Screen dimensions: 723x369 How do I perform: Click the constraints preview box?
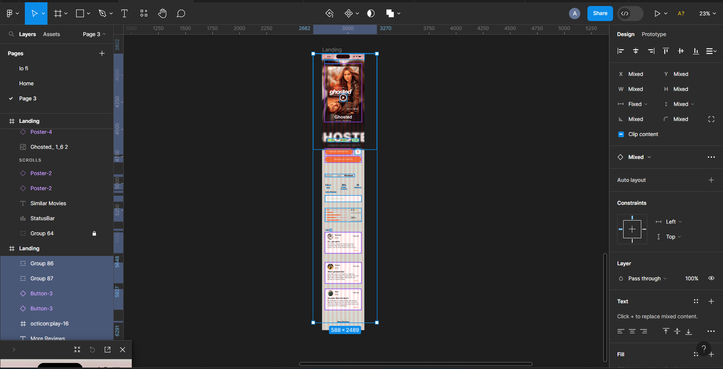632,229
